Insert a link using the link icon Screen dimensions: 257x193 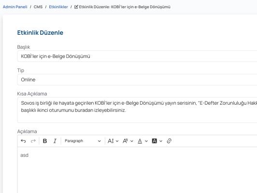point(169,141)
